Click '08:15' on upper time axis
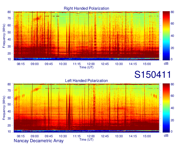The image size is (177, 144). pos(21,64)
